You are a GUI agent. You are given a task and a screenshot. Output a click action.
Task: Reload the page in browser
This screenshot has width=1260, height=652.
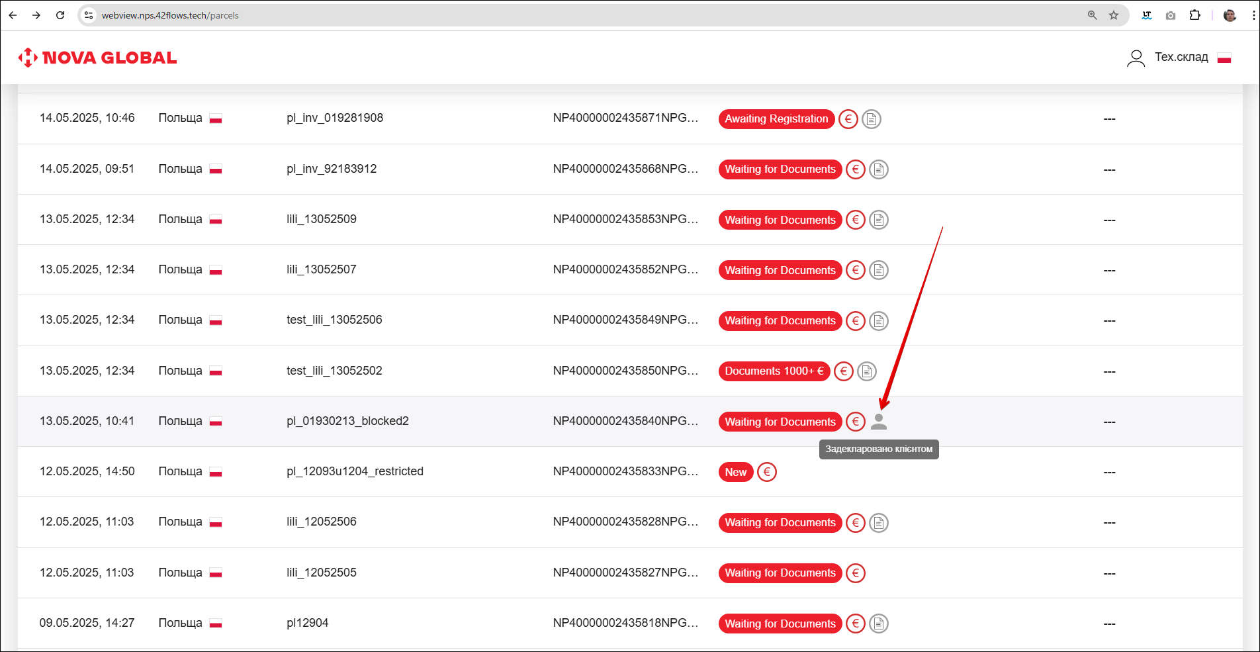coord(60,15)
